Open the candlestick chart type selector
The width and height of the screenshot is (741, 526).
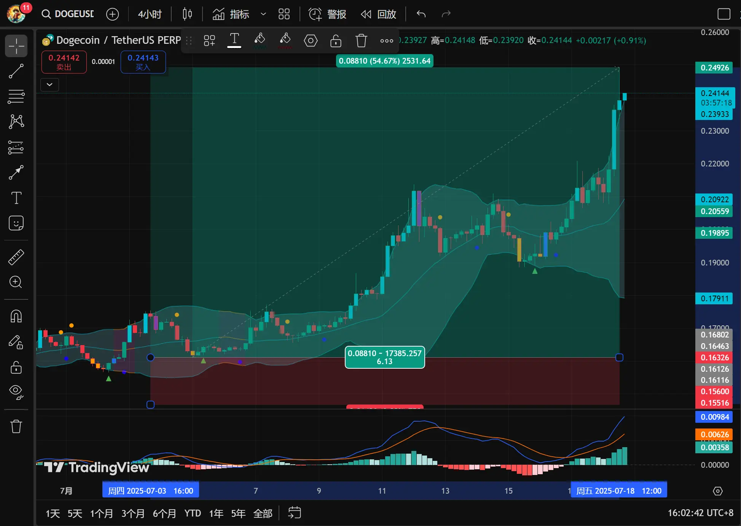[187, 14]
